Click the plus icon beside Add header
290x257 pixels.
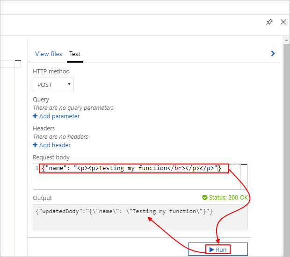point(35,145)
